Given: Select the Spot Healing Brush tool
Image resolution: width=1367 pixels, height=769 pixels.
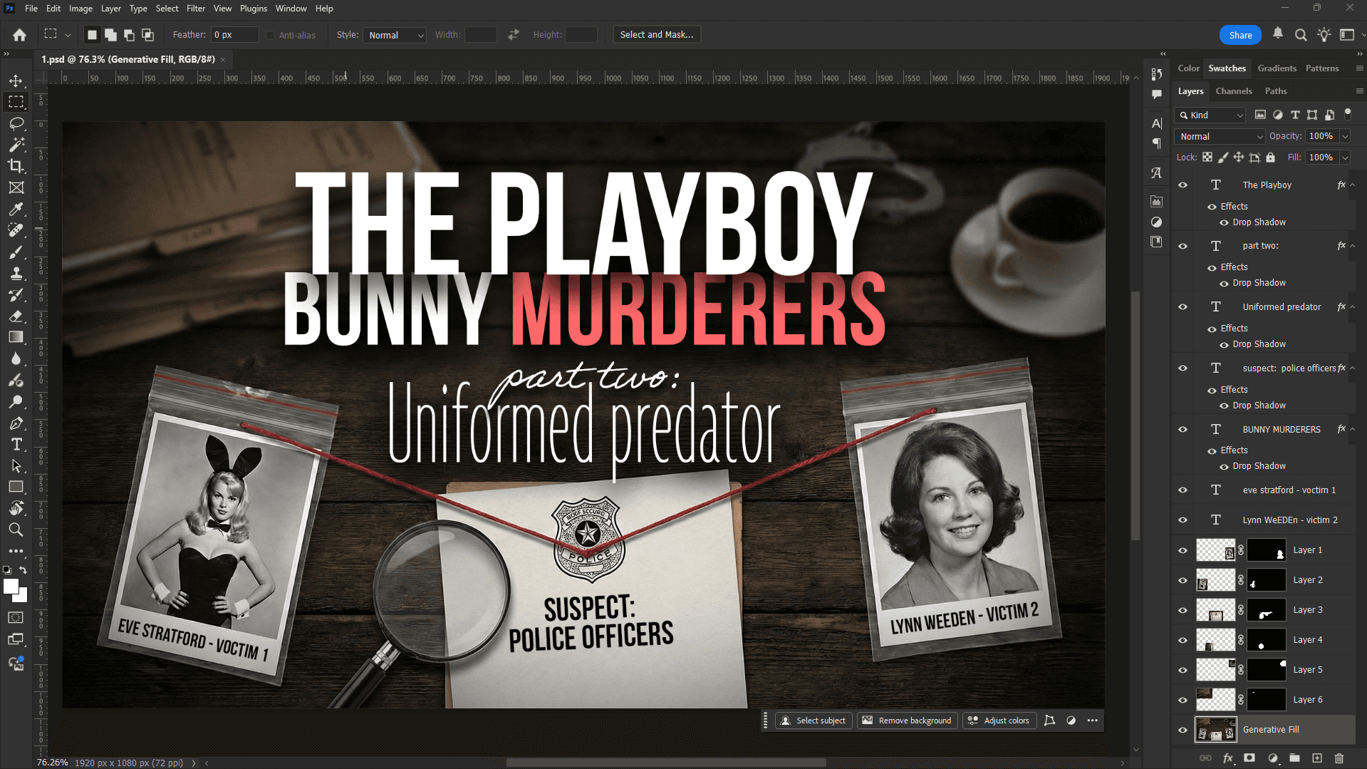Looking at the screenshot, I should click(16, 230).
